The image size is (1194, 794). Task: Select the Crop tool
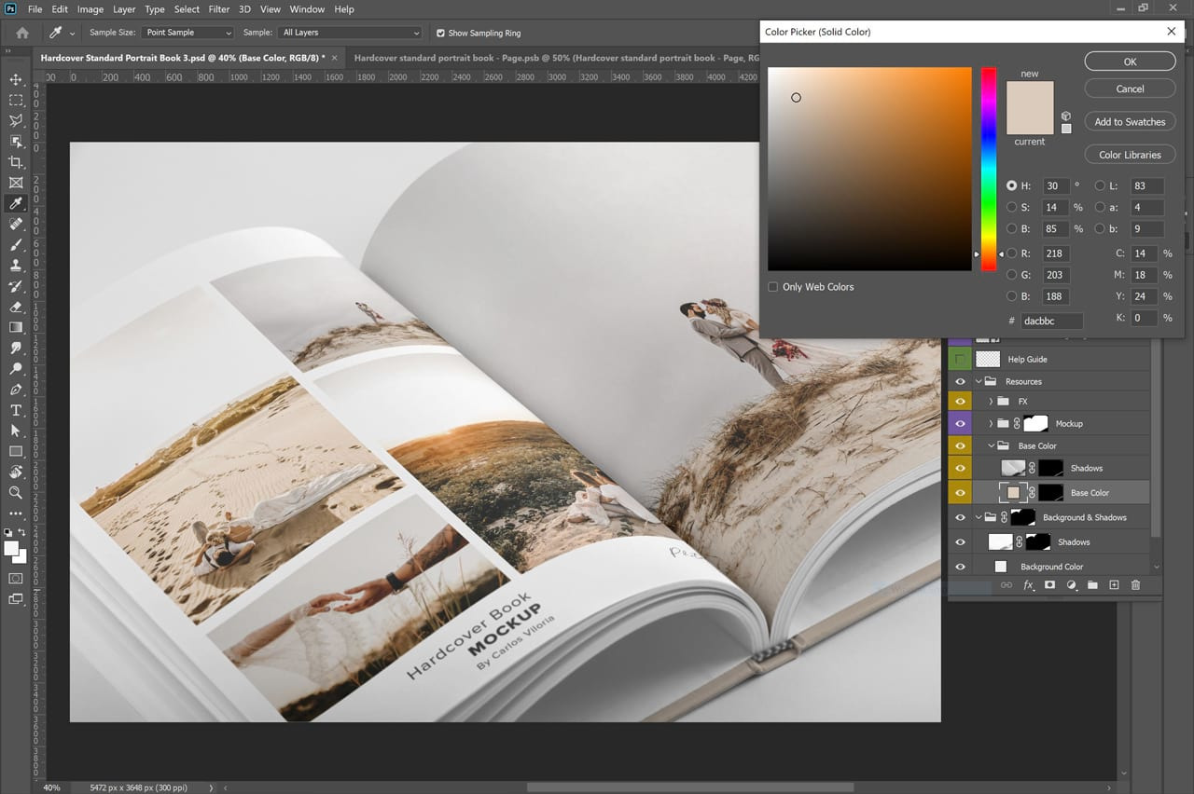pyautogui.click(x=16, y=162)
